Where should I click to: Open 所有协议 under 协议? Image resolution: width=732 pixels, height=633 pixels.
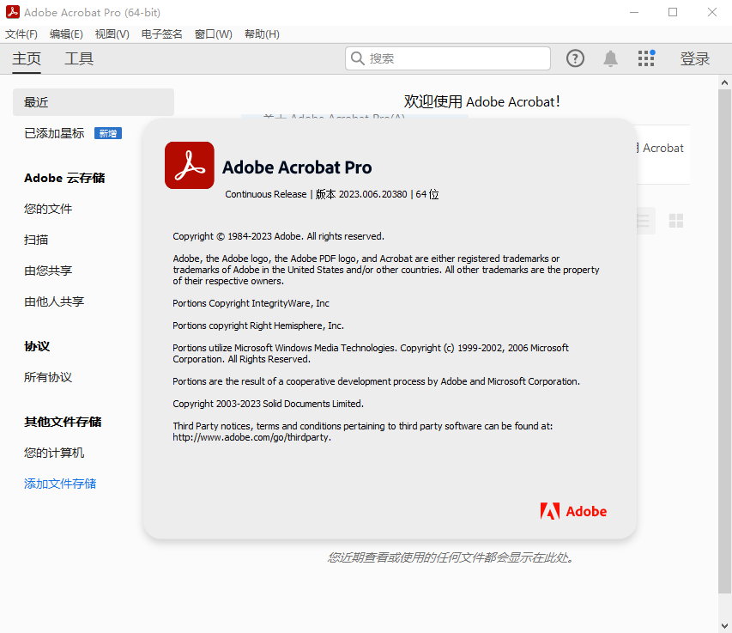pos(48,377)
